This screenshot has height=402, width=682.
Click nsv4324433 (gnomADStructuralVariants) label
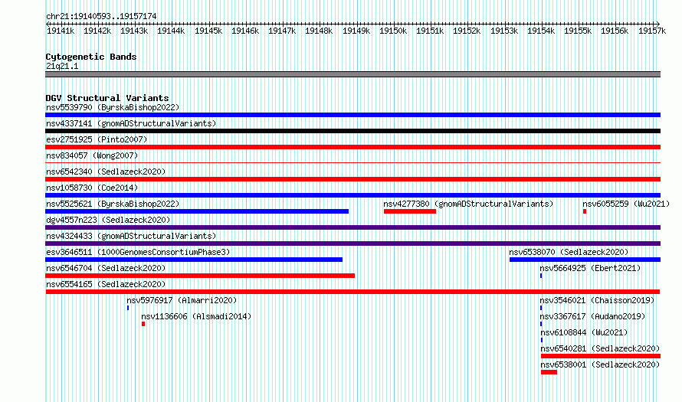(x=131, y=236)
